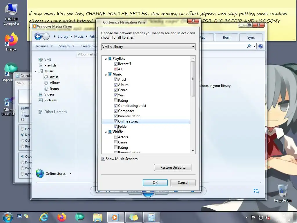Open the Organize dropdown menu
Image resolution: width=297 pixels, height=223 pixels.
pos(44,46)
